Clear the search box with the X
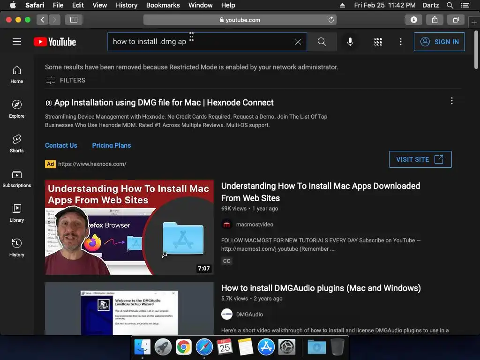The image size is (480, 360). click(x=298, y=42)
